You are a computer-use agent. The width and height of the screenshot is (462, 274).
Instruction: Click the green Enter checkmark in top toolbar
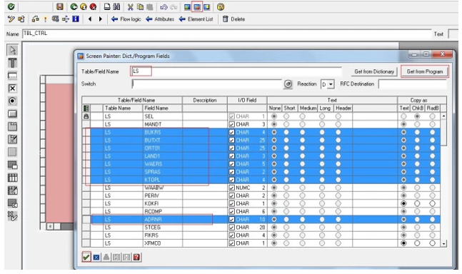tap(11, 6)
